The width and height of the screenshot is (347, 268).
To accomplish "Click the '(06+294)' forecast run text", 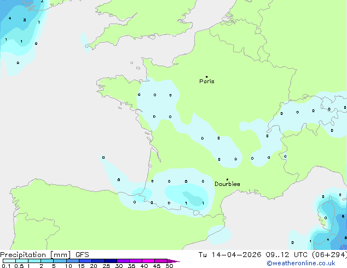I will point(329,255).
